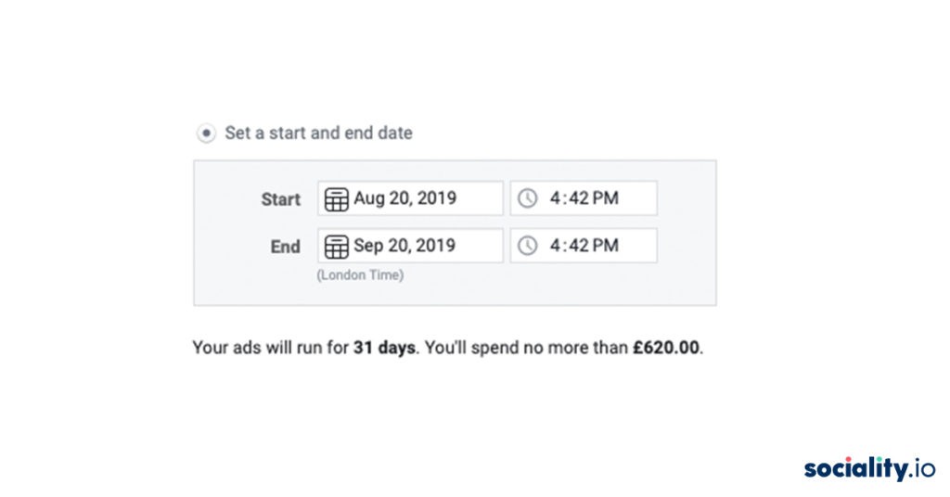
Task: Click the PM period in Start time
Action: click(606, 198)
